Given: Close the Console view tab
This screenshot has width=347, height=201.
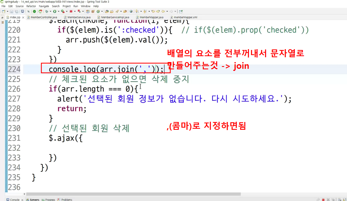Looking at the screenshot, I should [22, 200].
